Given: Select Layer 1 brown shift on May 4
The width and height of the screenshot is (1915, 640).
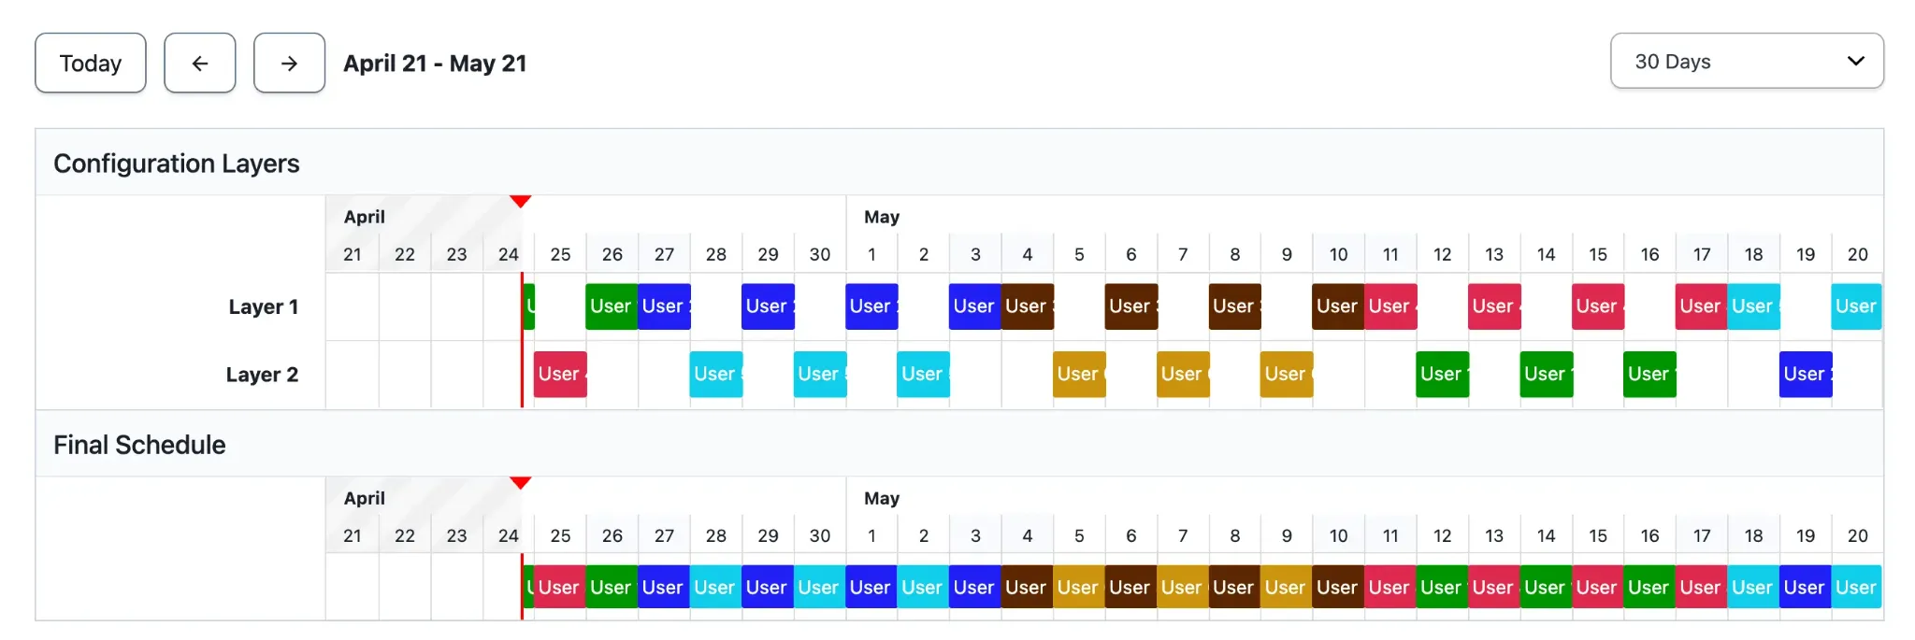Looking at the screenshot, I should tap(1028, 306).
